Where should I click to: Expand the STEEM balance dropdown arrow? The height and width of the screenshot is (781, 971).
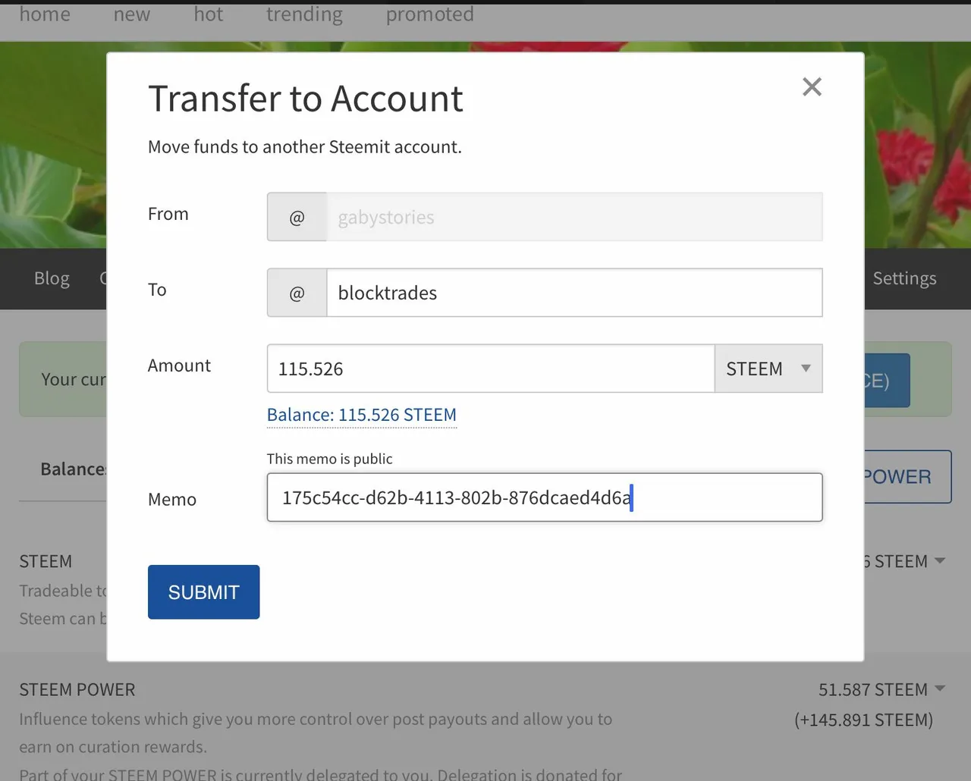940,561
